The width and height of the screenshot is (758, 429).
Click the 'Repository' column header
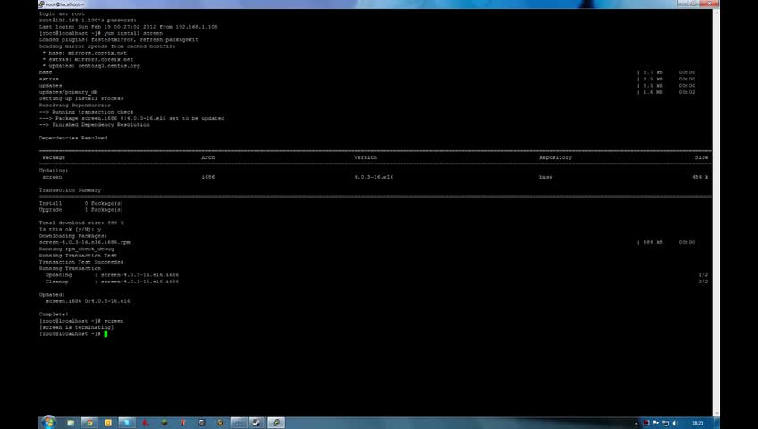555,157
